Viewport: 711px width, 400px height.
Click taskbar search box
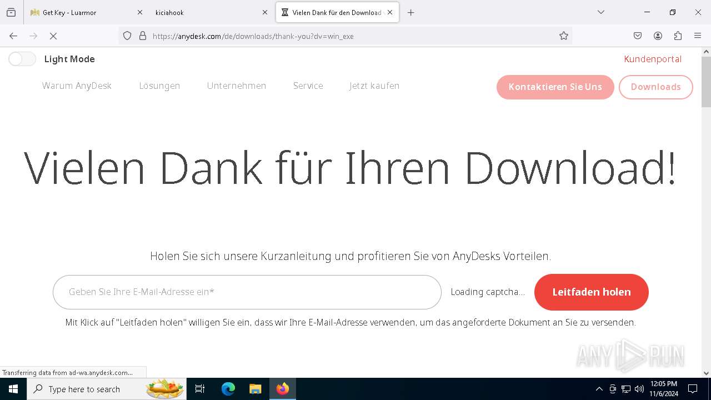(107, 389)
